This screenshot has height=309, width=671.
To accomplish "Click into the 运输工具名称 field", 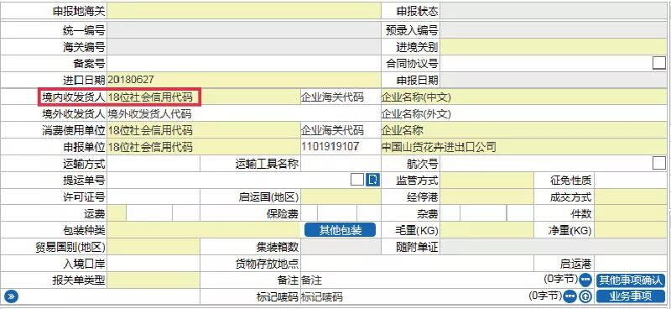I will pos(341,163).
